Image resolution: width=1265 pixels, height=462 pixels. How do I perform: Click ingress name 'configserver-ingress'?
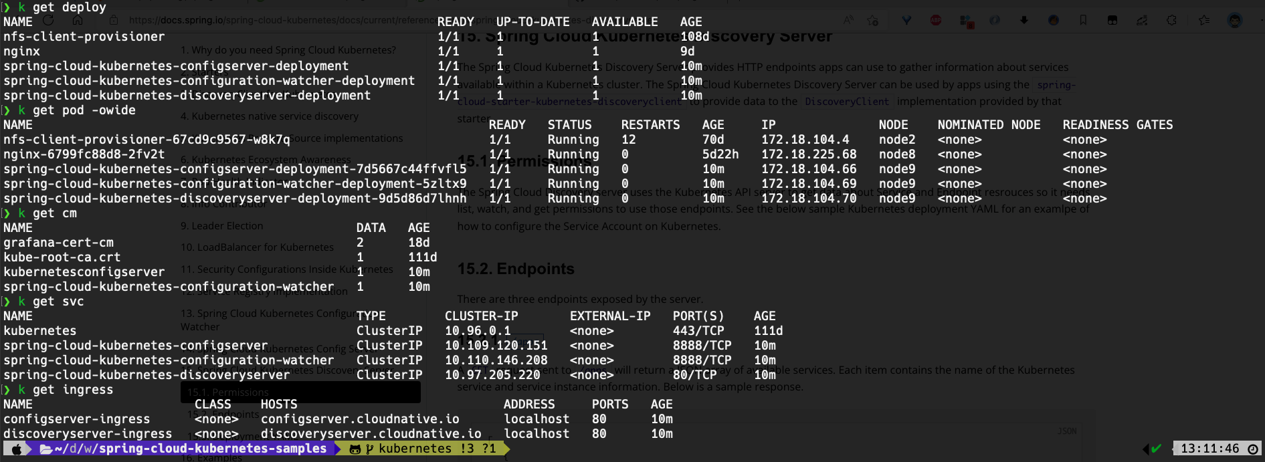(x=76, y=419)
